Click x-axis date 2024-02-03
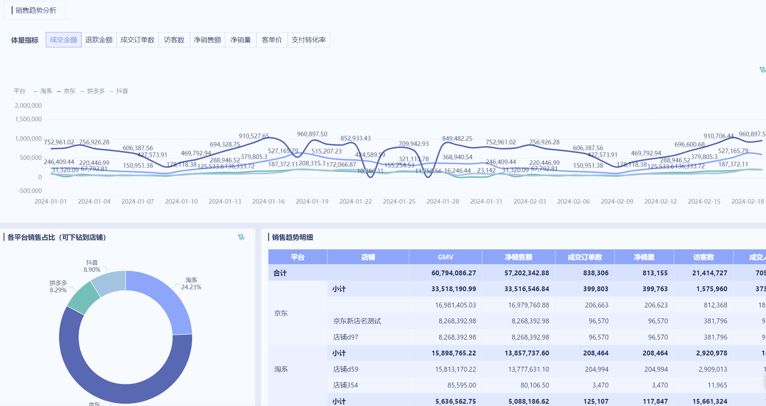The height and width of the screenshot is (406, 766). coord(530,201)
